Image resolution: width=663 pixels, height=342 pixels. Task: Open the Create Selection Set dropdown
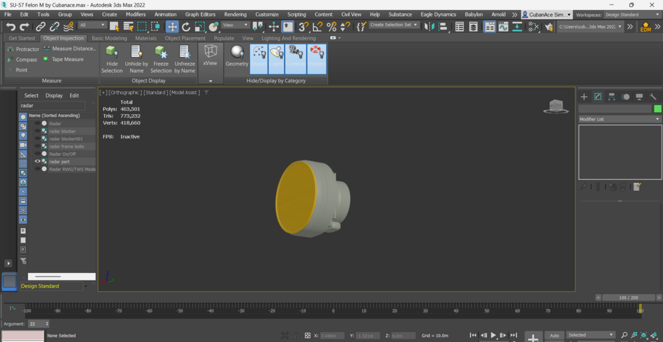(394, 25)
